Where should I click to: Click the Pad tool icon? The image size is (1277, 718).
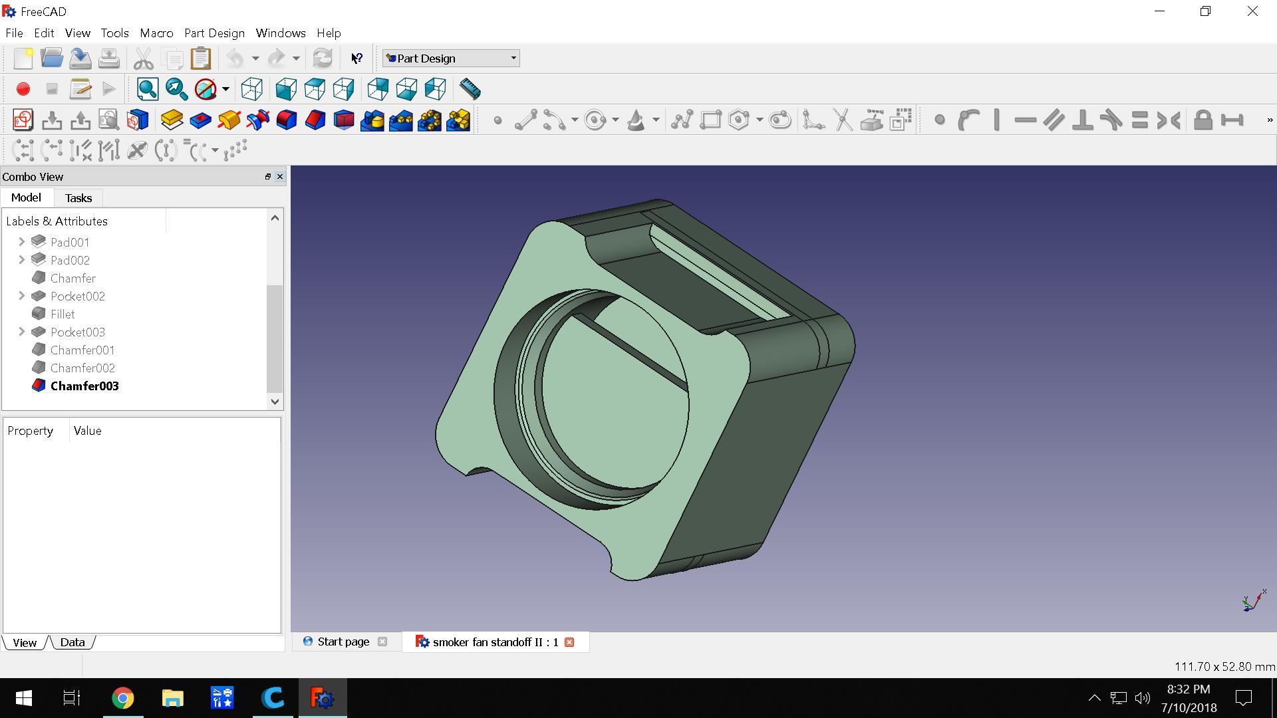point(172,120)
